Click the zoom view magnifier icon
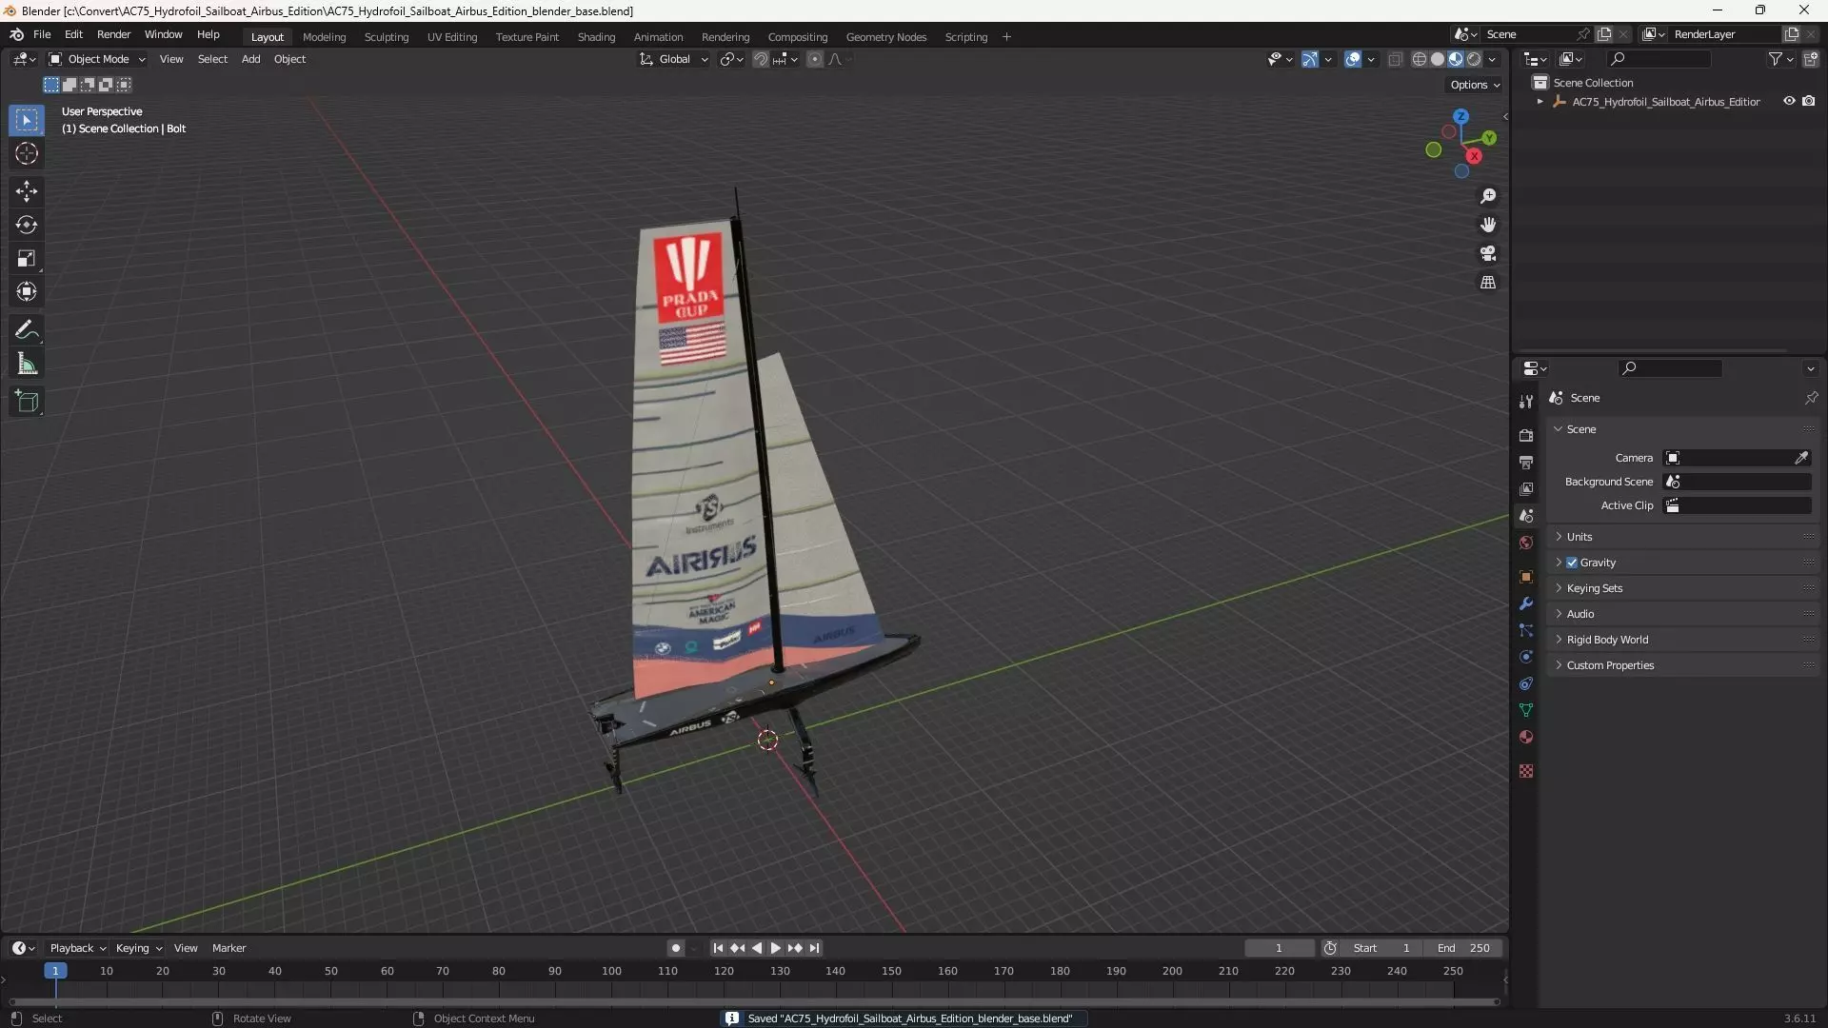Image resolution: width=1828 pixels, height=1028 pixels. point(1488,196)
